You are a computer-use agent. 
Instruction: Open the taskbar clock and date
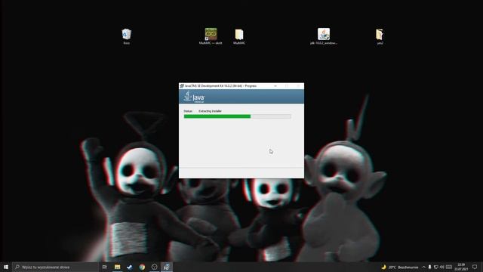coord(461,267)
